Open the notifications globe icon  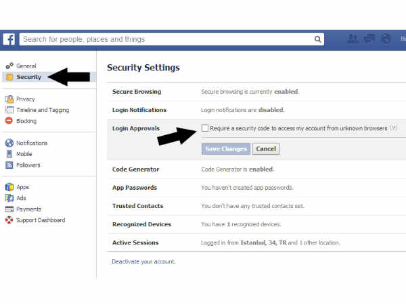(x=386, y=39)
